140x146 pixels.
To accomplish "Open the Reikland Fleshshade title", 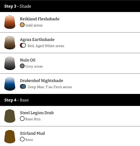I will tap(40, 19).
